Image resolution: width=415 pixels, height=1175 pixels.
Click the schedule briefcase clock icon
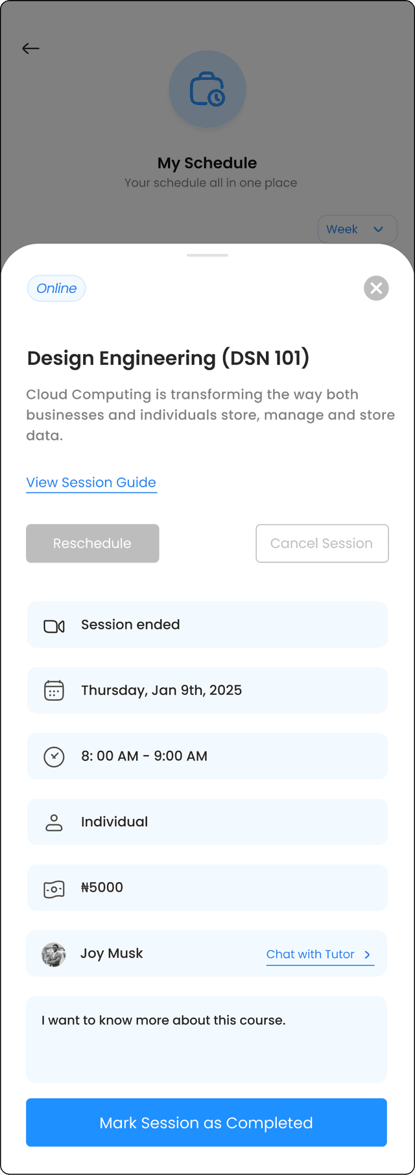point(207,89)
